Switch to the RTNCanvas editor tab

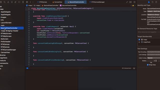(x=42, y=2)
